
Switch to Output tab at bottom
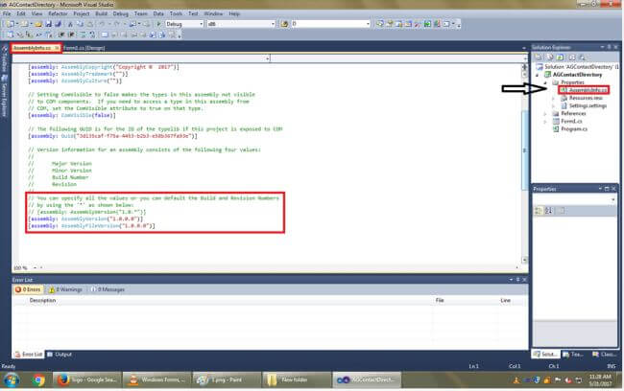(x=60, y=354)
